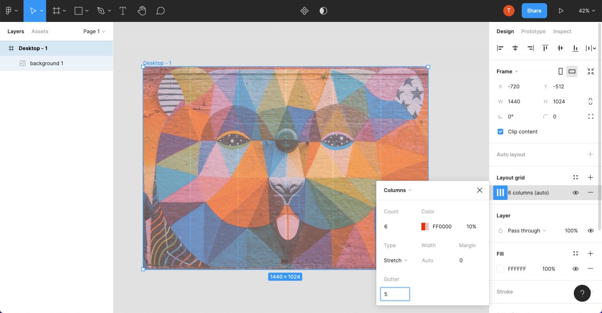Click the contrast mask icon in toolbar
The image size is (602, 313).
(323, 11)
